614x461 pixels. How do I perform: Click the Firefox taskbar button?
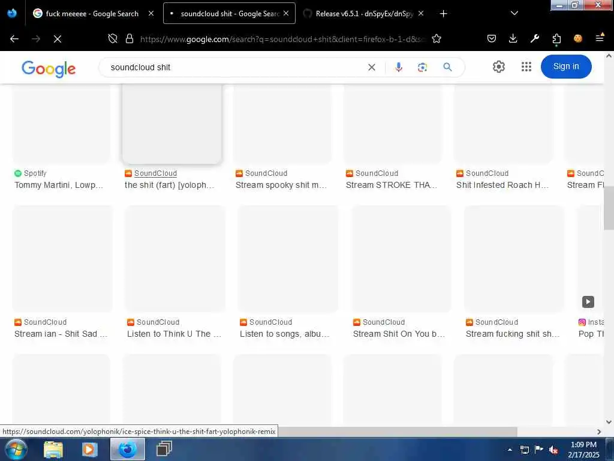tap(128, 449)
